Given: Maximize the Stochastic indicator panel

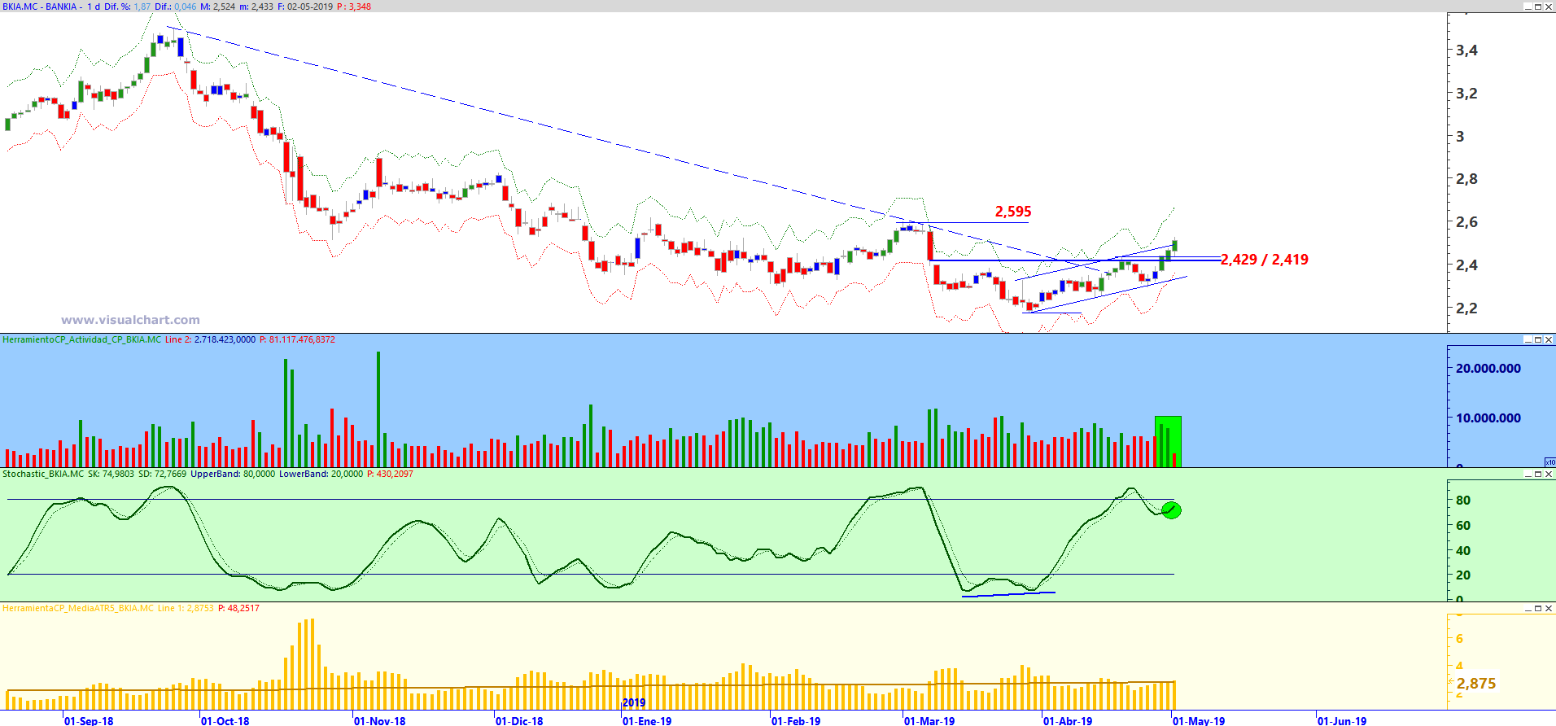Looking at the screenshot, I should point(1538,474).
